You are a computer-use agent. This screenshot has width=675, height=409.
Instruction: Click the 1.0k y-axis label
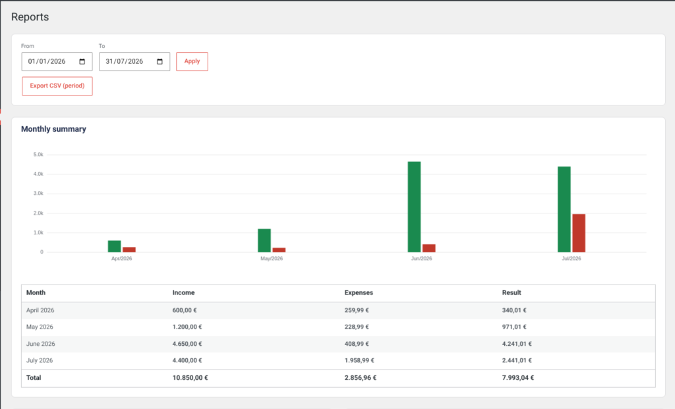[38, 232]
